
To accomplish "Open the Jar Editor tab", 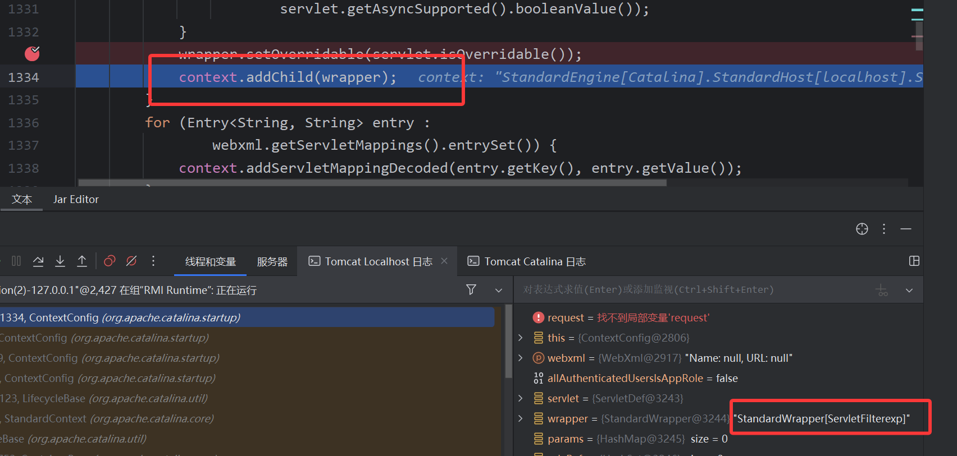I will tap(76, 200).
